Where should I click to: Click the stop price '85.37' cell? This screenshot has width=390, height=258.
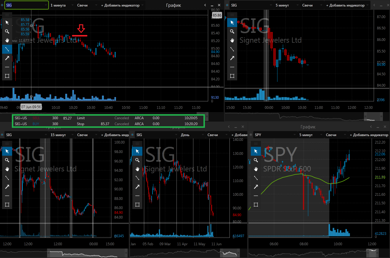coord(105,124)
